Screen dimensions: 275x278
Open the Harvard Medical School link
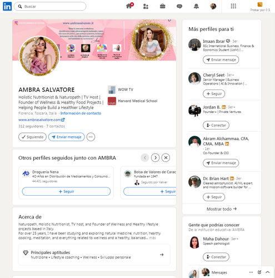(132, 101)
